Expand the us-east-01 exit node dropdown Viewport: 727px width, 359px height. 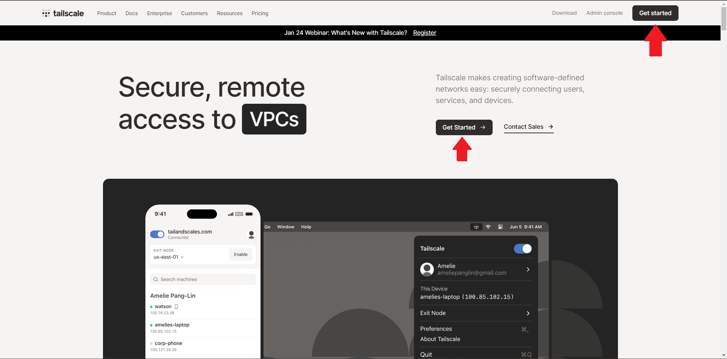(168, 257)
